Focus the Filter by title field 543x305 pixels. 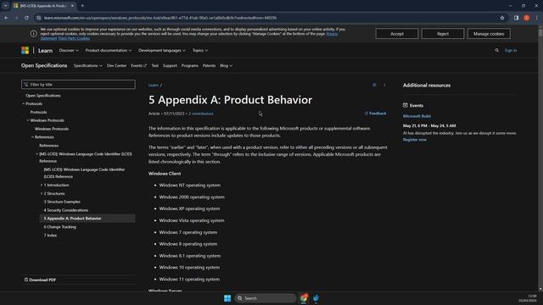78,85
